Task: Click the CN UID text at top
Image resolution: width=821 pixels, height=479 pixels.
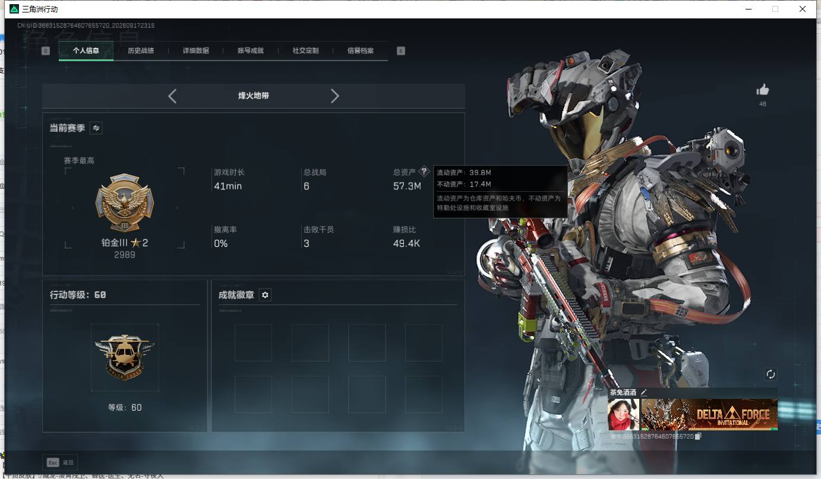Action: point(86,26)
